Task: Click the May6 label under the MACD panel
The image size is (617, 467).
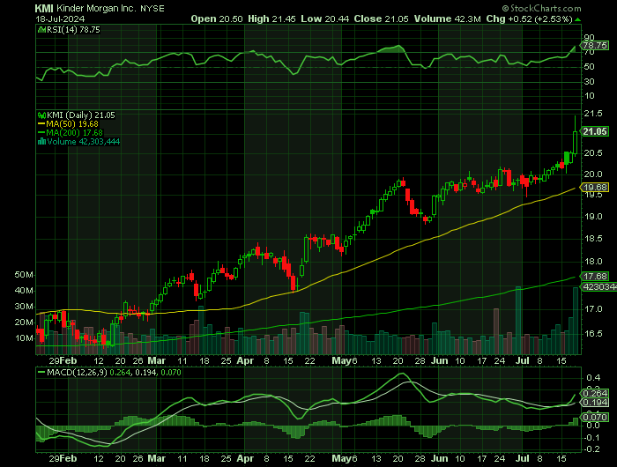Action: (x=345, y=459)
